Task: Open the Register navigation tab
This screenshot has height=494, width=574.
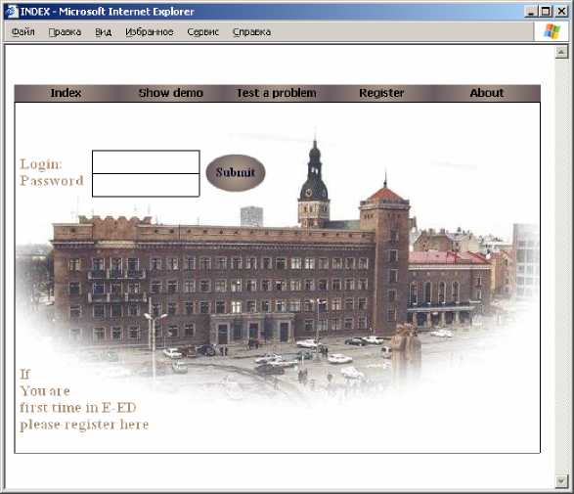Action: pos(381,93)
